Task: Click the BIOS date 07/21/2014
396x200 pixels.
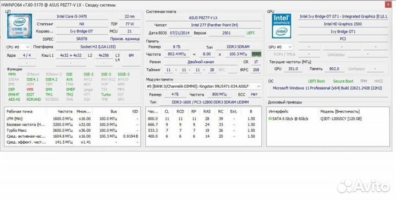Action: 180,33
